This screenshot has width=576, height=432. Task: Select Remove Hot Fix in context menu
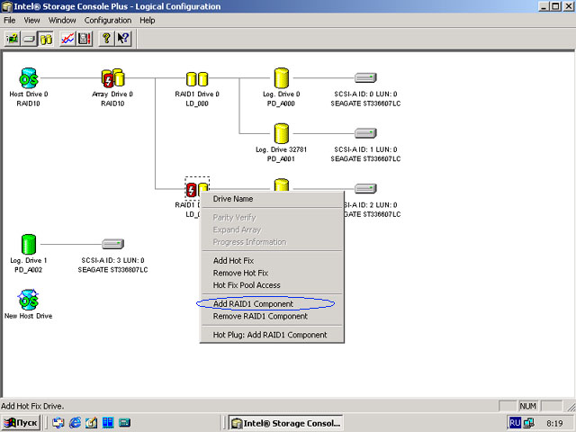tap(240, 273)
